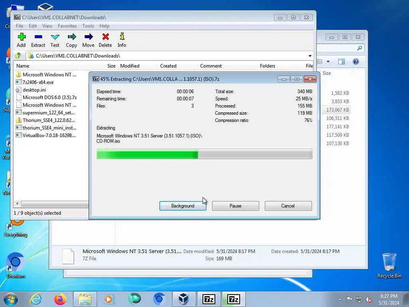
Task: Pause the extraction
Action: point(236,206)
